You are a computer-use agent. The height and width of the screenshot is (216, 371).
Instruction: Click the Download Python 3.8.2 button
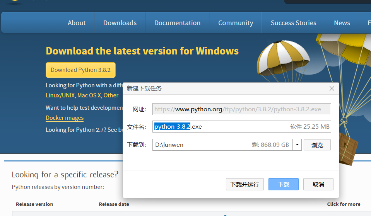coord(81,70)
